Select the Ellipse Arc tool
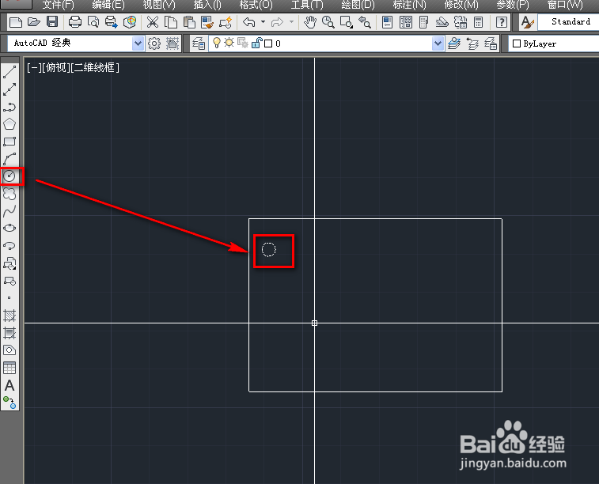The height and width of the screenshot is (484, 599). (x=9, y=245)
